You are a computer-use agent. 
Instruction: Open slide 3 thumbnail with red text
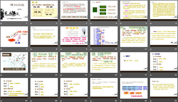tap(74, 11)
